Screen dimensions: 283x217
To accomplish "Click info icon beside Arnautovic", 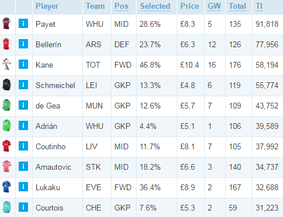I will [x=23, y=166].
